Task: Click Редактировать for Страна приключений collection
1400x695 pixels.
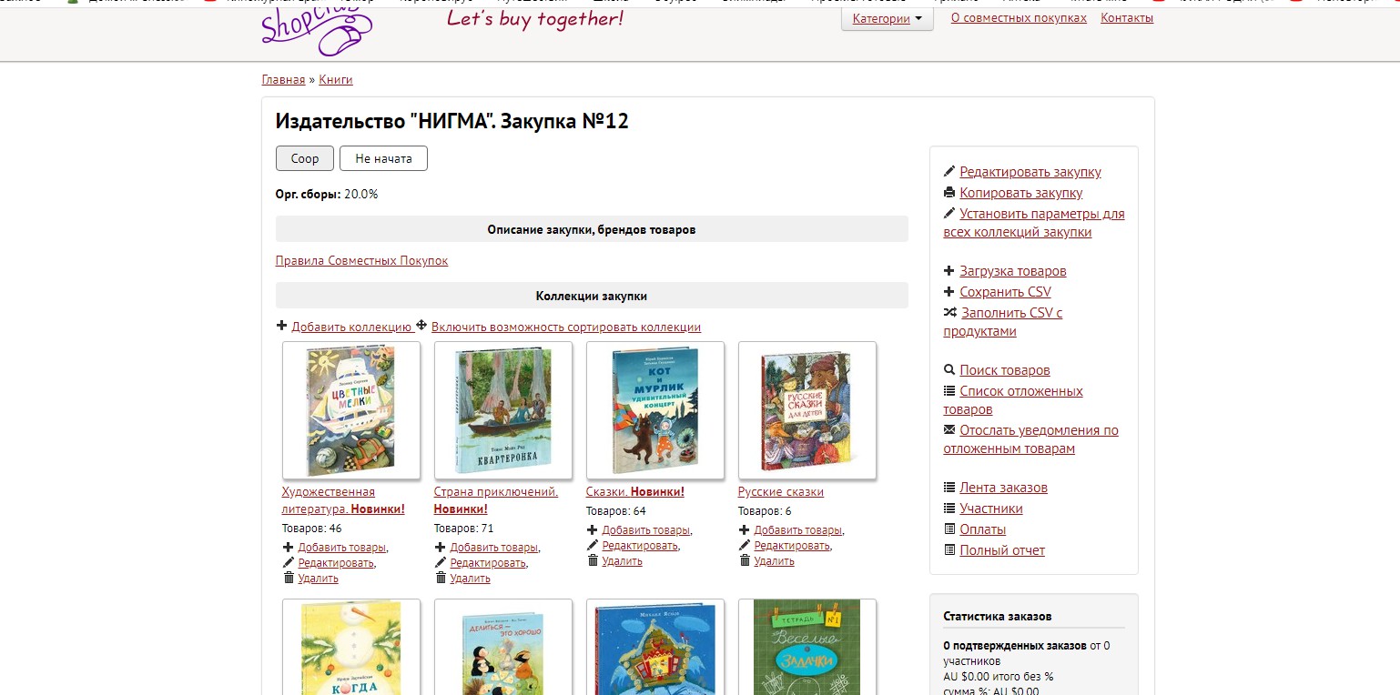Action: 488,563
